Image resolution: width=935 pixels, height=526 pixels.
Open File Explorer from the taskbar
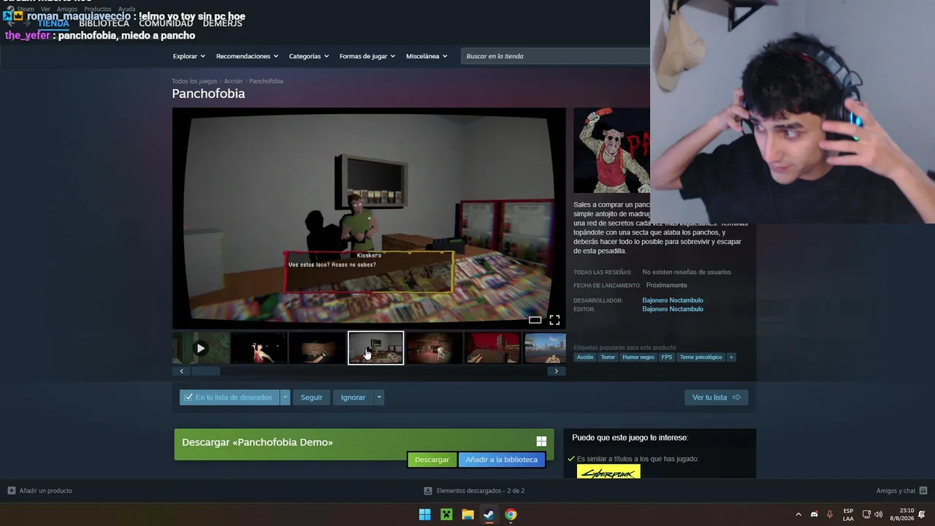point(467,514)
